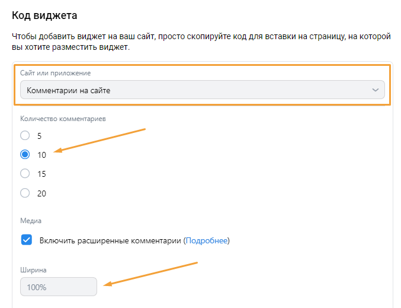
Task: Choose the 20 comments radio button
Action: click(25, 193)
